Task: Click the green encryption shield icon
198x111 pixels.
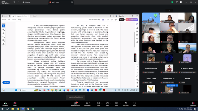Action: pos(172,2)
